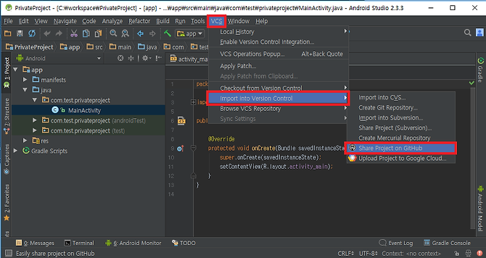Click the PrivateProject breadcrumb
This screenshot has width=486, height=258.
[x=30, y=47]
